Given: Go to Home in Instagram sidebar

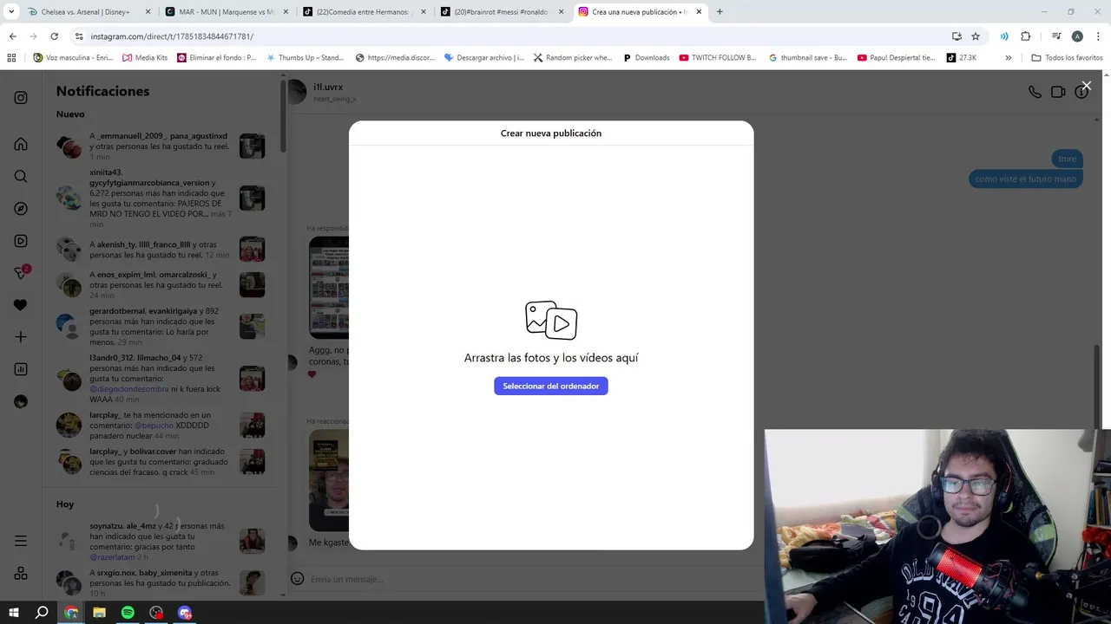Looking at the screenshot, I should (x=21, y=144).
